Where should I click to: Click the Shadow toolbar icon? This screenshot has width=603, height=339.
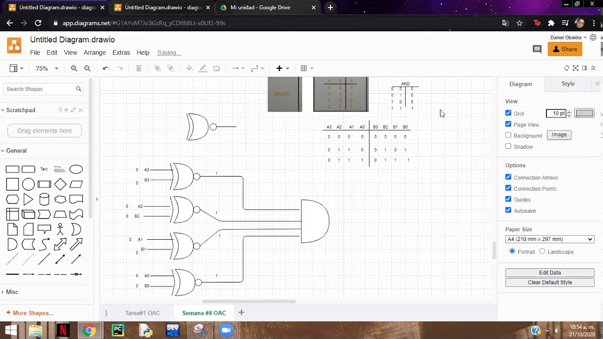pyautogui.click(x=216, y=68)
